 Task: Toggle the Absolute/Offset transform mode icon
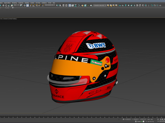[123, 119]
